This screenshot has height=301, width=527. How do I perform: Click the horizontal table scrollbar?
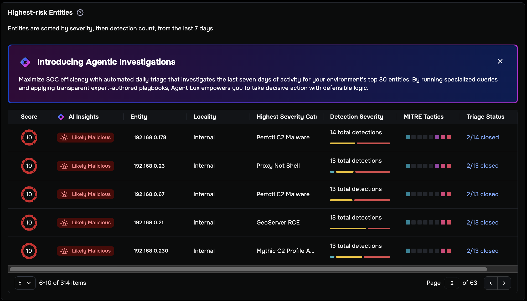pos(248,269)
